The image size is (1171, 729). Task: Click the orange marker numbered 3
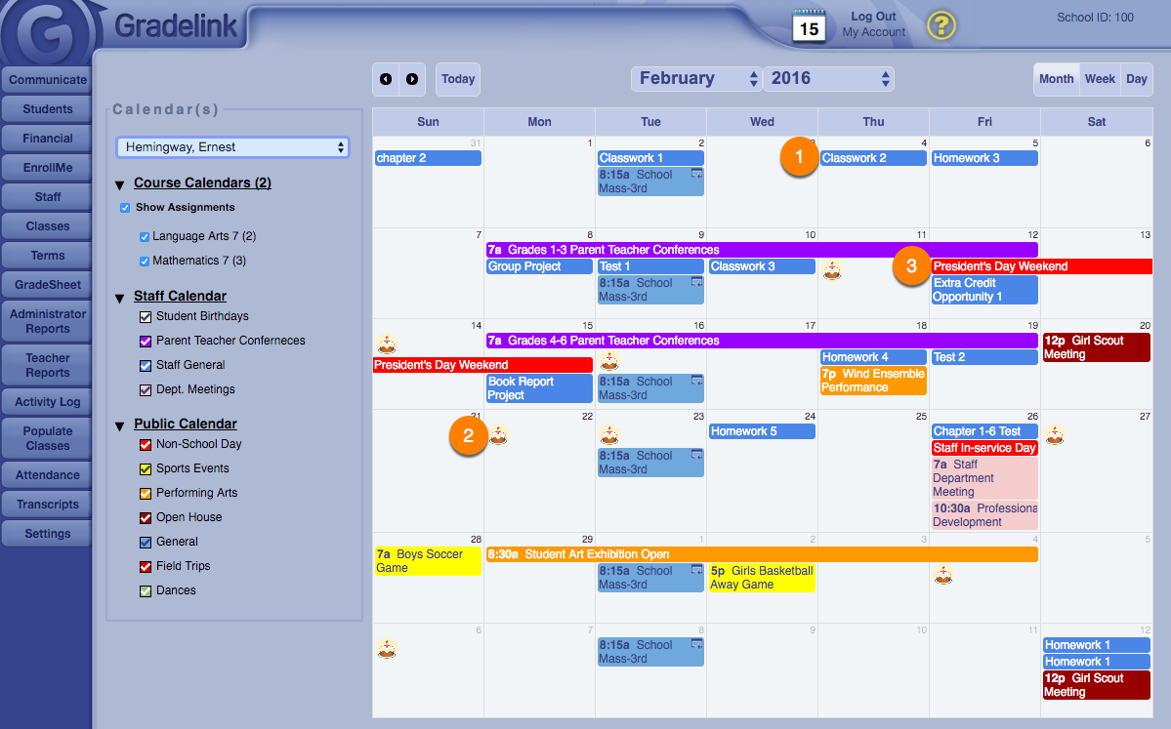[910, 265]
